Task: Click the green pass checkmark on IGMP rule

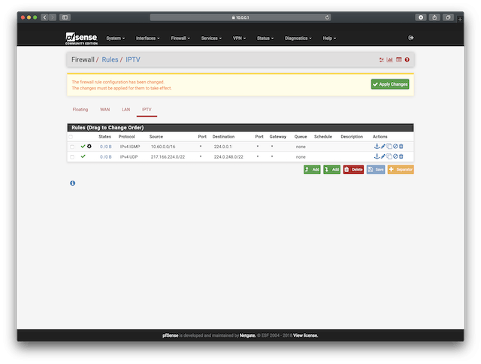Action: (x=83, y=147)
